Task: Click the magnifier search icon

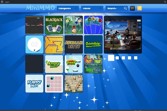Action: (125, 8)
